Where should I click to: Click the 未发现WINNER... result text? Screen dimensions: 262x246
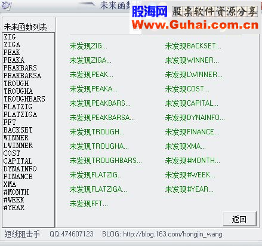192,60
